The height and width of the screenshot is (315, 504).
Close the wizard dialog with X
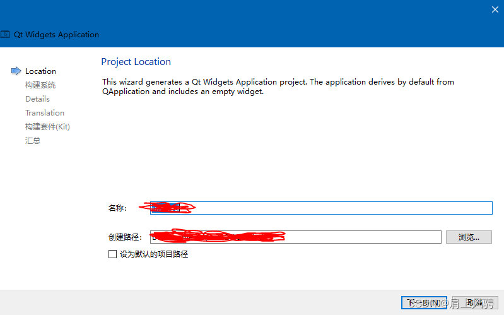(495, 9)
